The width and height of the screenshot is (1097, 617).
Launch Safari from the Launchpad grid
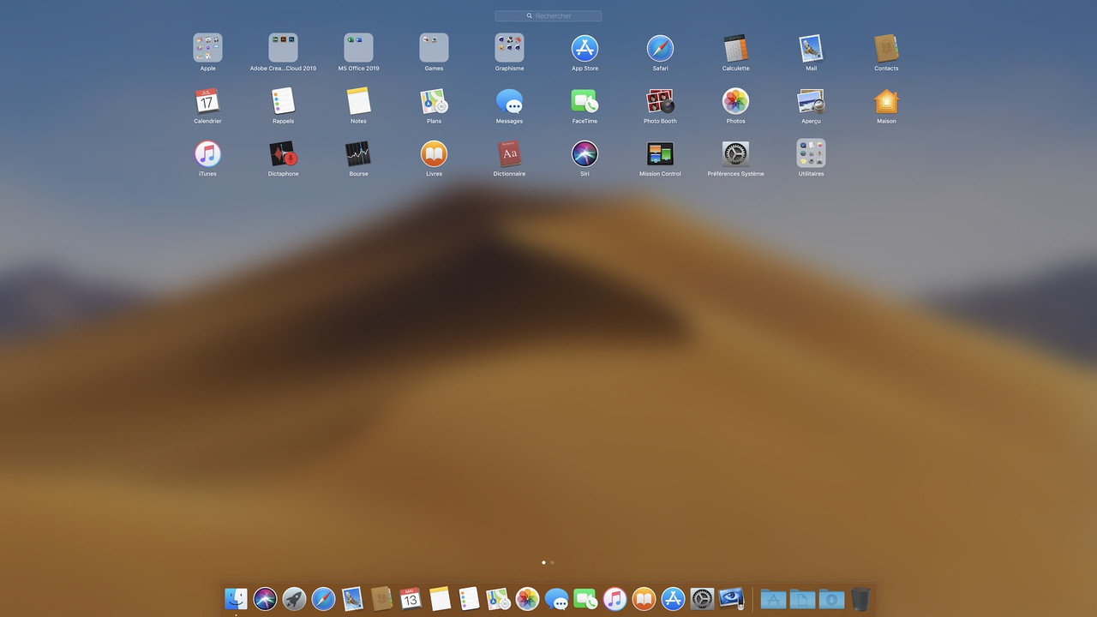[x=660, y=48]
